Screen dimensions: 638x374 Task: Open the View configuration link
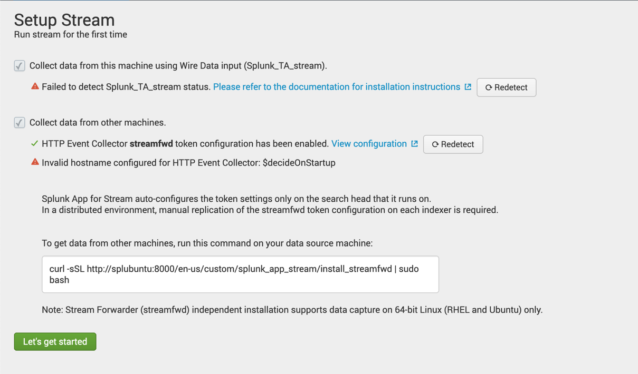click(369, 144)
